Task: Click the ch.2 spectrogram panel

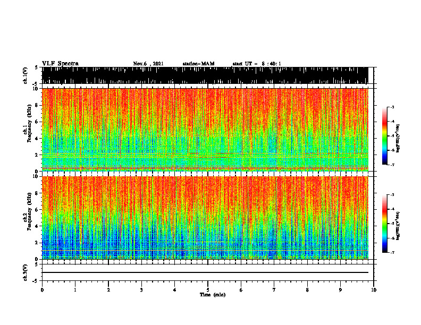Action: (x=205, y=218)
